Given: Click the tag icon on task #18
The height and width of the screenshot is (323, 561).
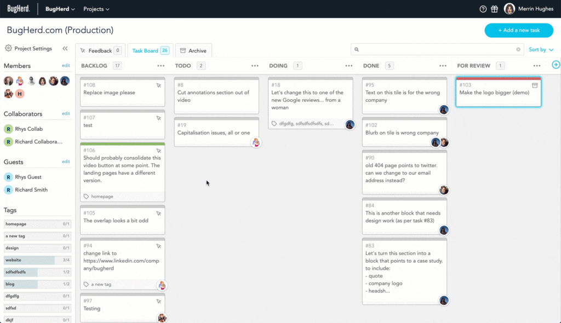Looking at the screenshot, I should click(274, 123).
